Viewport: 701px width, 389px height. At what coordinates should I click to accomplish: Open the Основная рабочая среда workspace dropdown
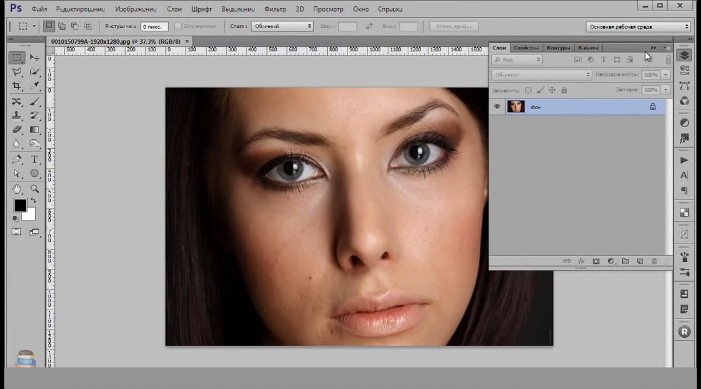pyautogui.click(x=638, y=27)
